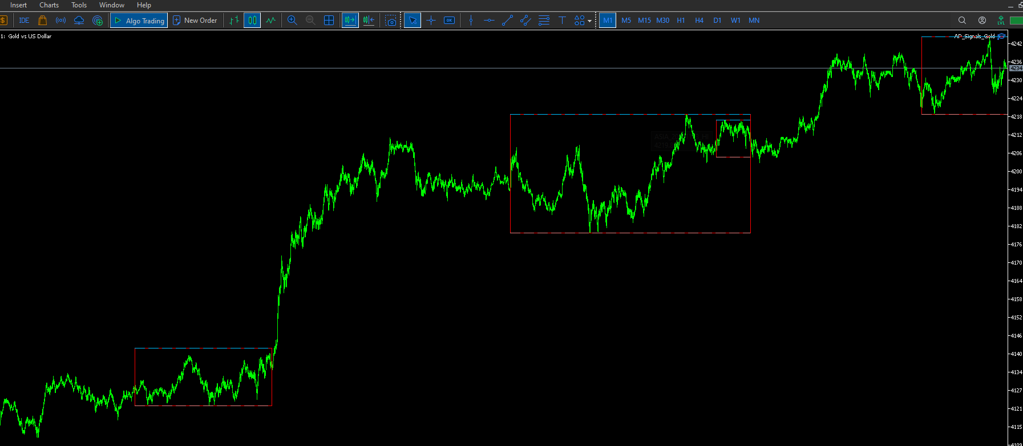Open the MetaEditor IDE
The image size is (1023, 446).
click(24, 21)
